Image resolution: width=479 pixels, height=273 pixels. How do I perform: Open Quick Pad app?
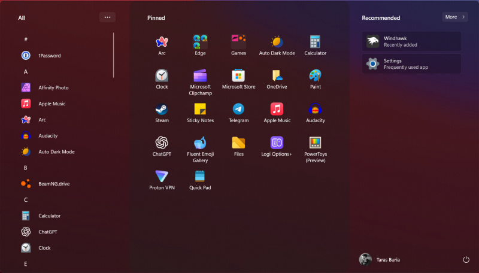point(200,180)
